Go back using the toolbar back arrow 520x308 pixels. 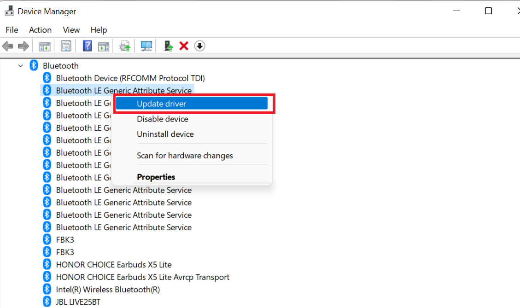(x=8, y=46)
